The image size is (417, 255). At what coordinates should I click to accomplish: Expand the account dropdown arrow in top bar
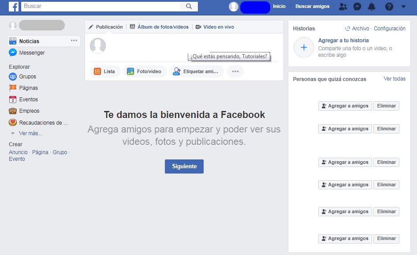click(x=403, y=7)
